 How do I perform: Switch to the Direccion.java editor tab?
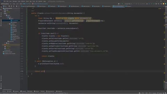(x=42, y=6)
